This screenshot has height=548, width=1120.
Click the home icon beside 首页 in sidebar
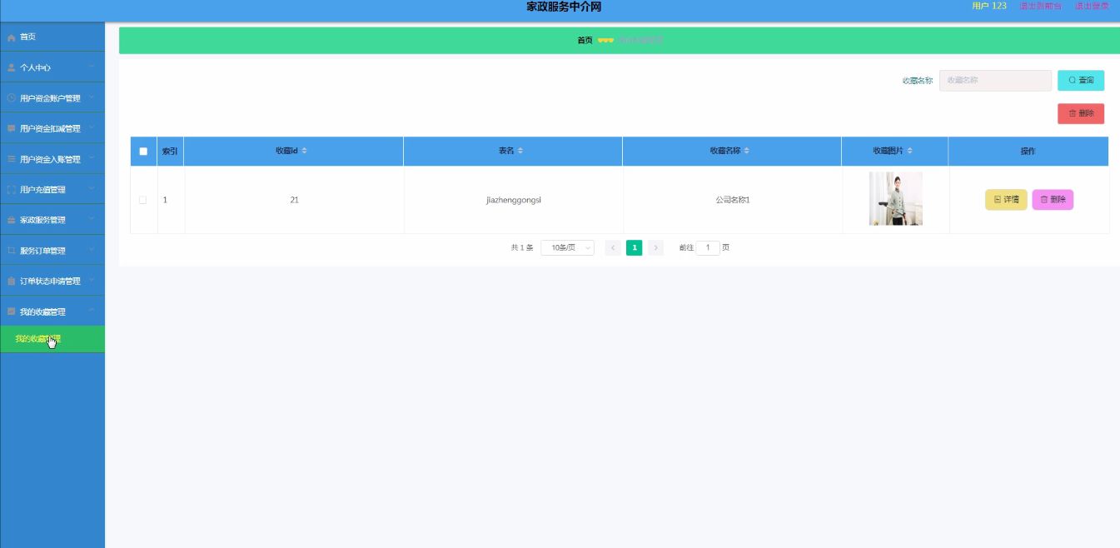11,37
